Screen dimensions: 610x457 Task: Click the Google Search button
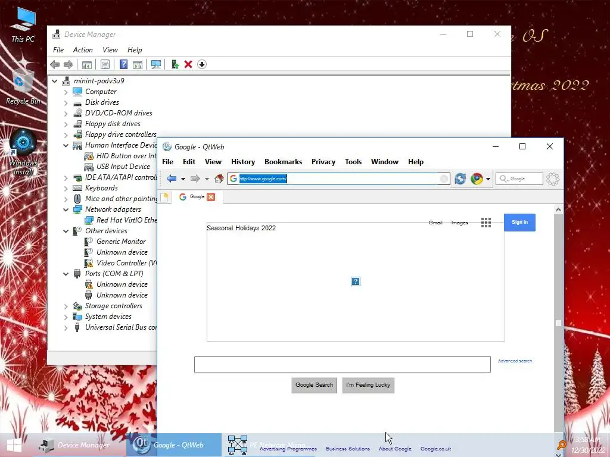coord(315,385)
